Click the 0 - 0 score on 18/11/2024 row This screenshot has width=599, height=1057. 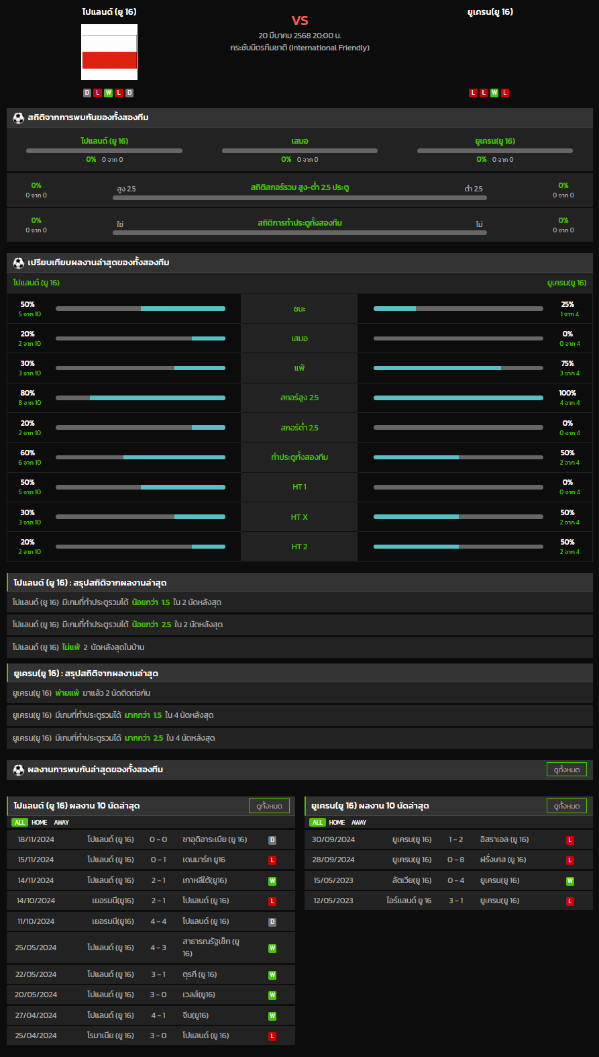pyautogui.click(x=158, y=839)
